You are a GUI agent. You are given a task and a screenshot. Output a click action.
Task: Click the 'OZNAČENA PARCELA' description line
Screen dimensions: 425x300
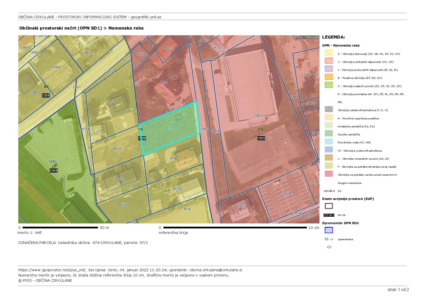click(x=83, y=243)
